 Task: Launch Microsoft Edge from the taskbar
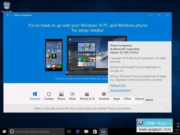click(77, 131)
